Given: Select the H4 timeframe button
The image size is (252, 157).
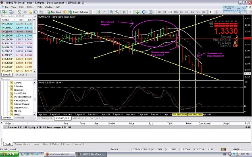Looking at the screenshot, I should point(187,12).
